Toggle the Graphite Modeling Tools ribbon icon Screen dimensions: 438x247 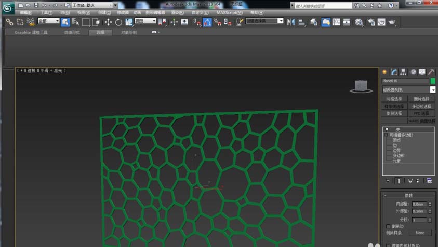pos(326,22)
